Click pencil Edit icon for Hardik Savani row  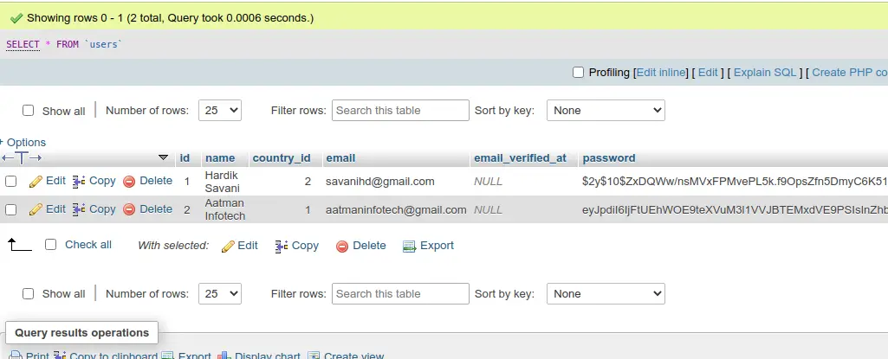(x=36, y=182)
